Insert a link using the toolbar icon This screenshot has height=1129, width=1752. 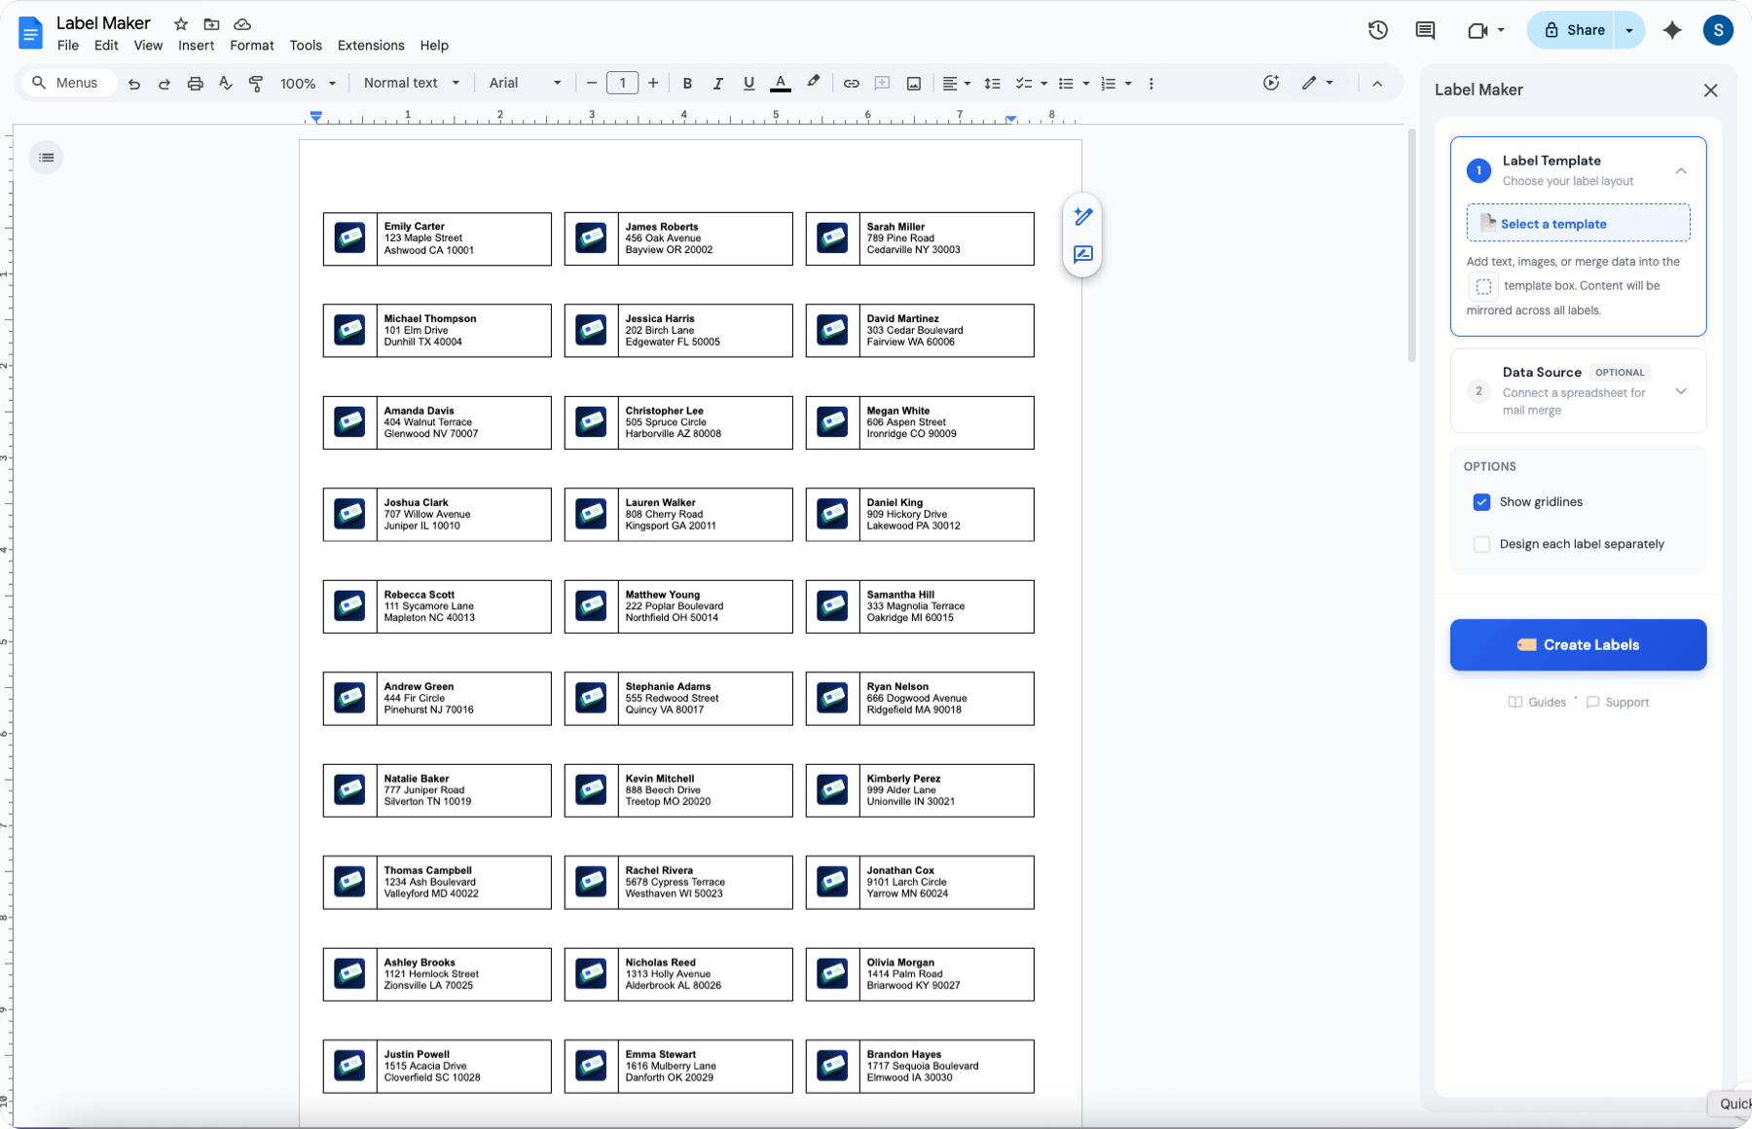click(851, 83)
